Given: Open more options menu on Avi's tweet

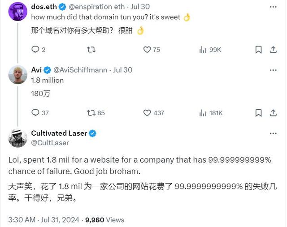Looking at the screenshot, I should pos(273,70).
